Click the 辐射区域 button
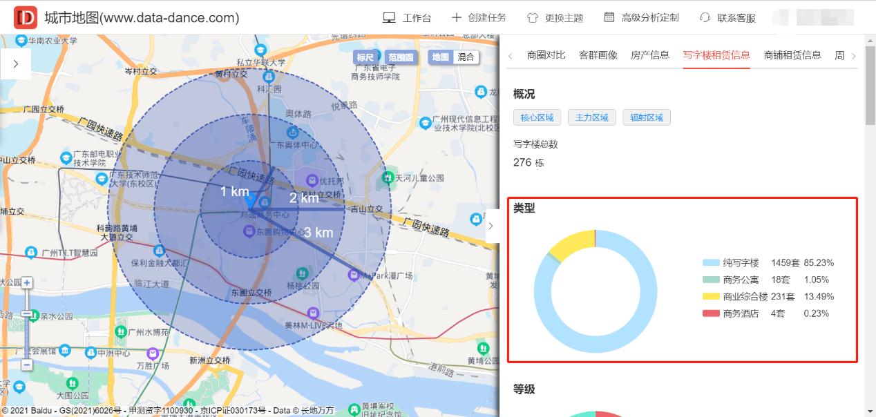The width and height of the screenshot is (876, 417). click(x=647, y=117)
